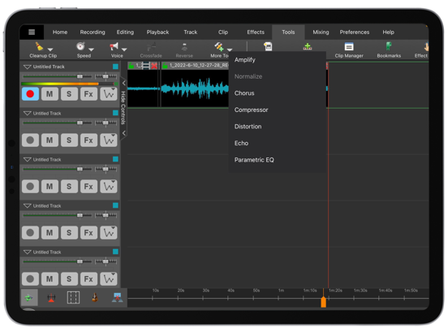
Task: Open the Preferences tab
Action: [355, 32]
